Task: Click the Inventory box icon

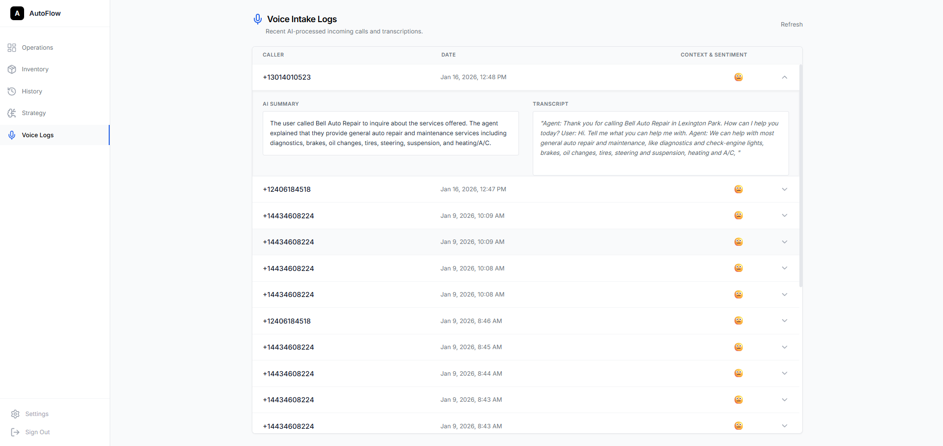Action: 12,69
